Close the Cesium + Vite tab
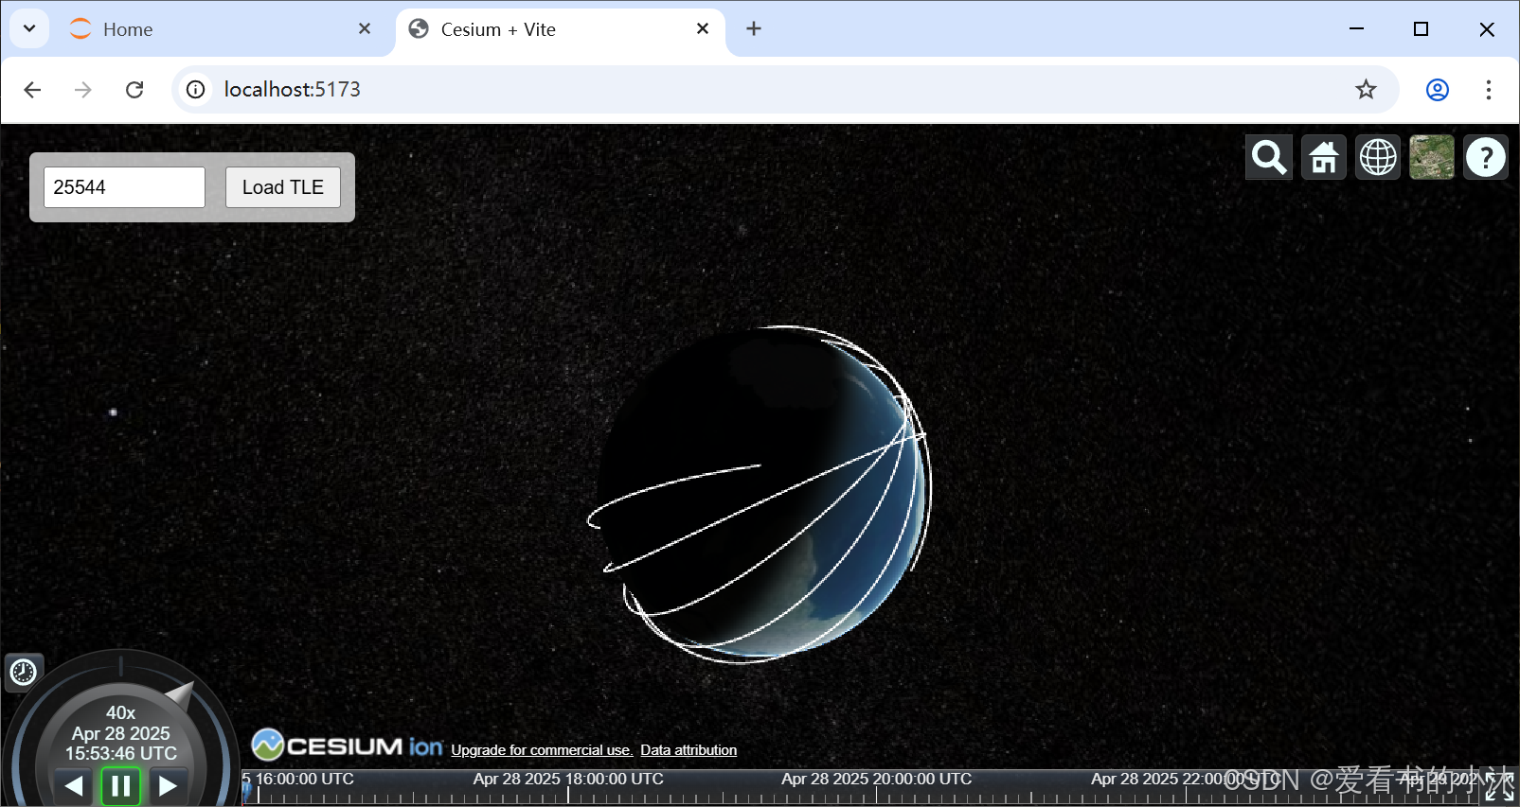1520x807 pixels. (703, 29)
